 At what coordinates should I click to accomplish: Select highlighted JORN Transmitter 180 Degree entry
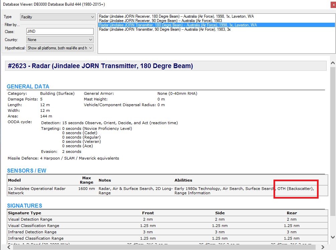[x=178, y=25]
